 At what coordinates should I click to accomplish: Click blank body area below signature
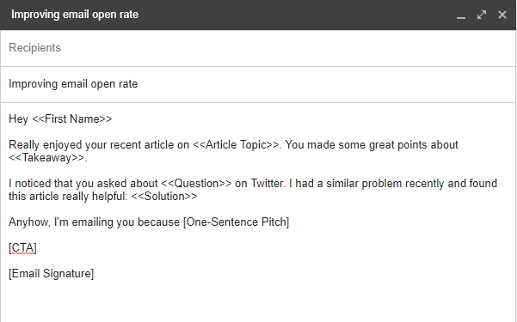click(258, 301)
